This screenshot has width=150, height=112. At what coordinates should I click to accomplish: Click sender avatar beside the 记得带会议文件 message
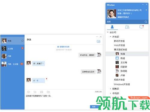tap(99, 71)
